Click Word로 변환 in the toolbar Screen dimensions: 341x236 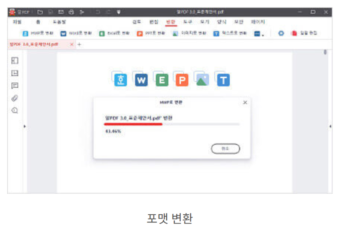click(x=76, y=33)
